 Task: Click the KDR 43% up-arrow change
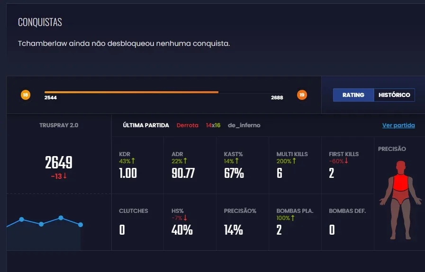tap(127, 161)
